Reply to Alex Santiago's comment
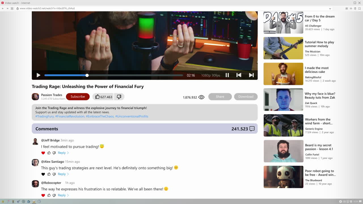363x204 pixels. pos(63,174)
